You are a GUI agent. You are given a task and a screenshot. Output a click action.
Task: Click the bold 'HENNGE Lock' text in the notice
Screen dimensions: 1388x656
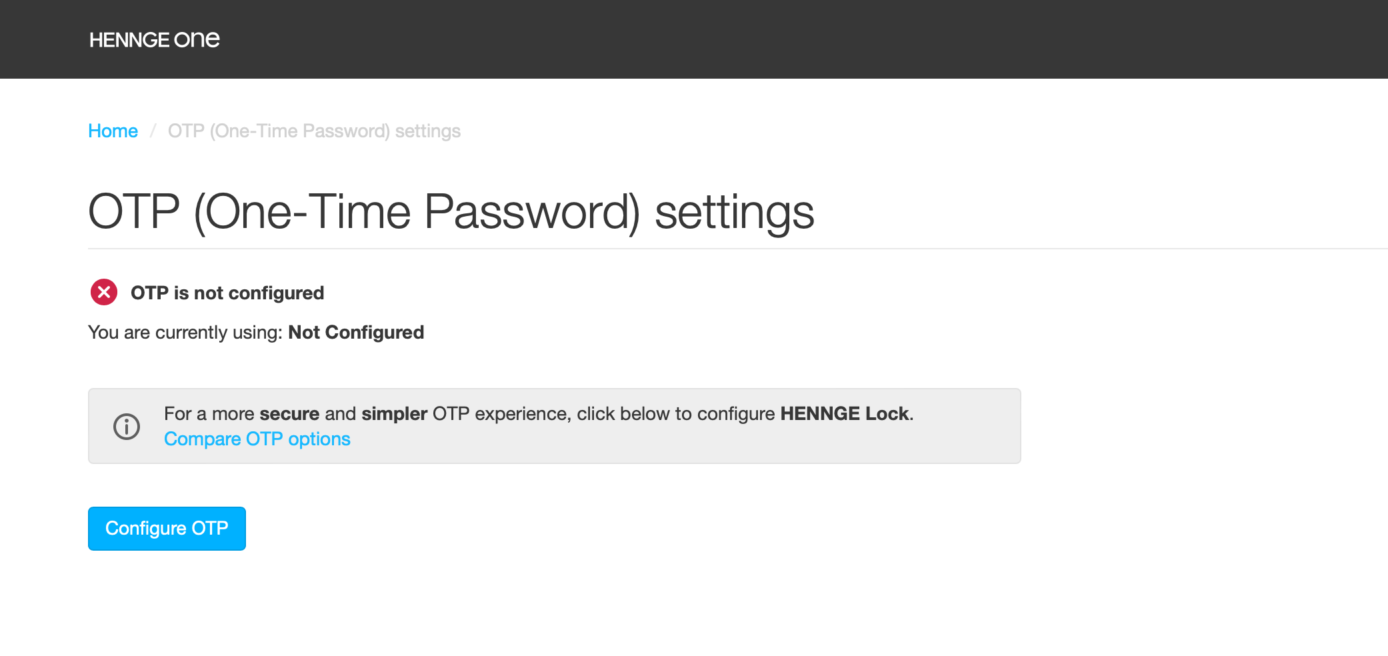tap(847, 413)
